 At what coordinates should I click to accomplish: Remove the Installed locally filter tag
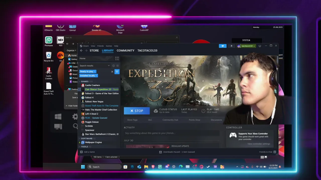tap(96, 76)
